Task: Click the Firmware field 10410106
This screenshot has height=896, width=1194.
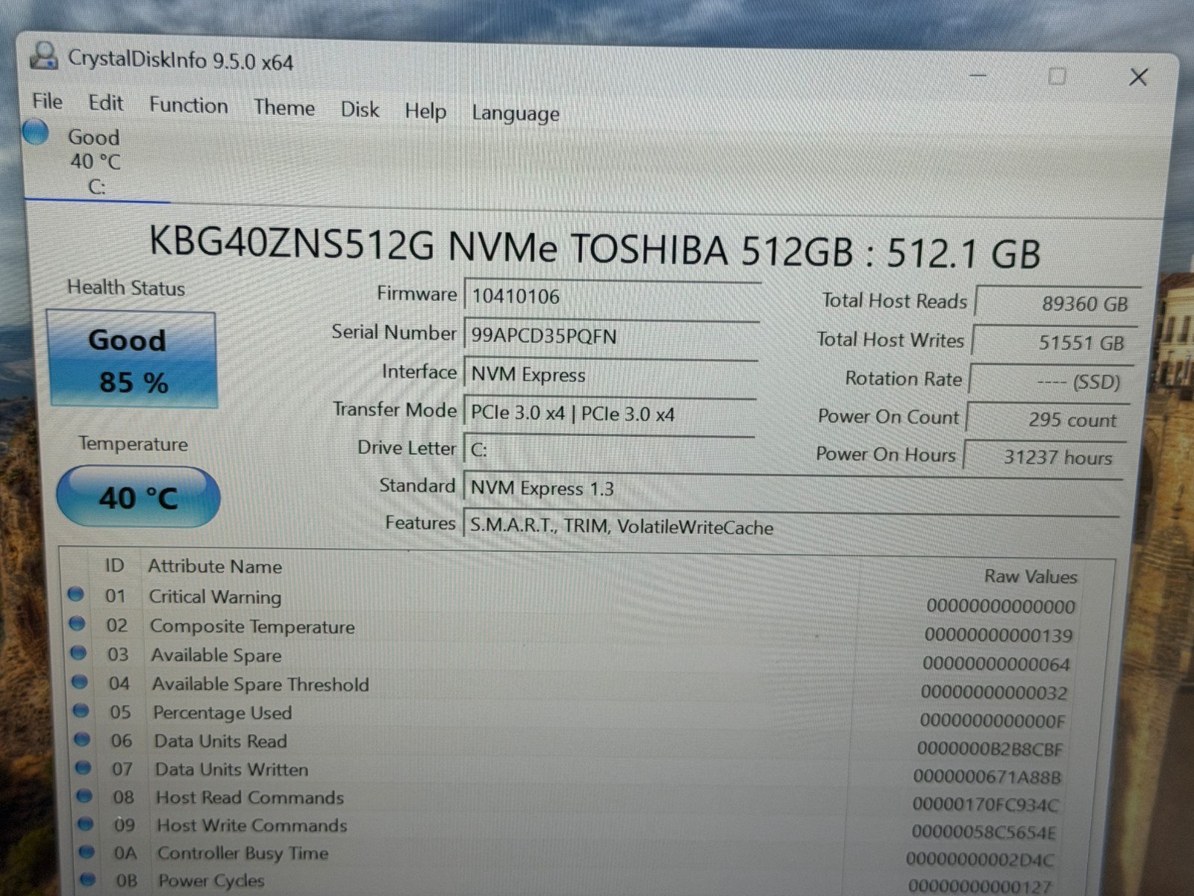Action: [612, 297]
